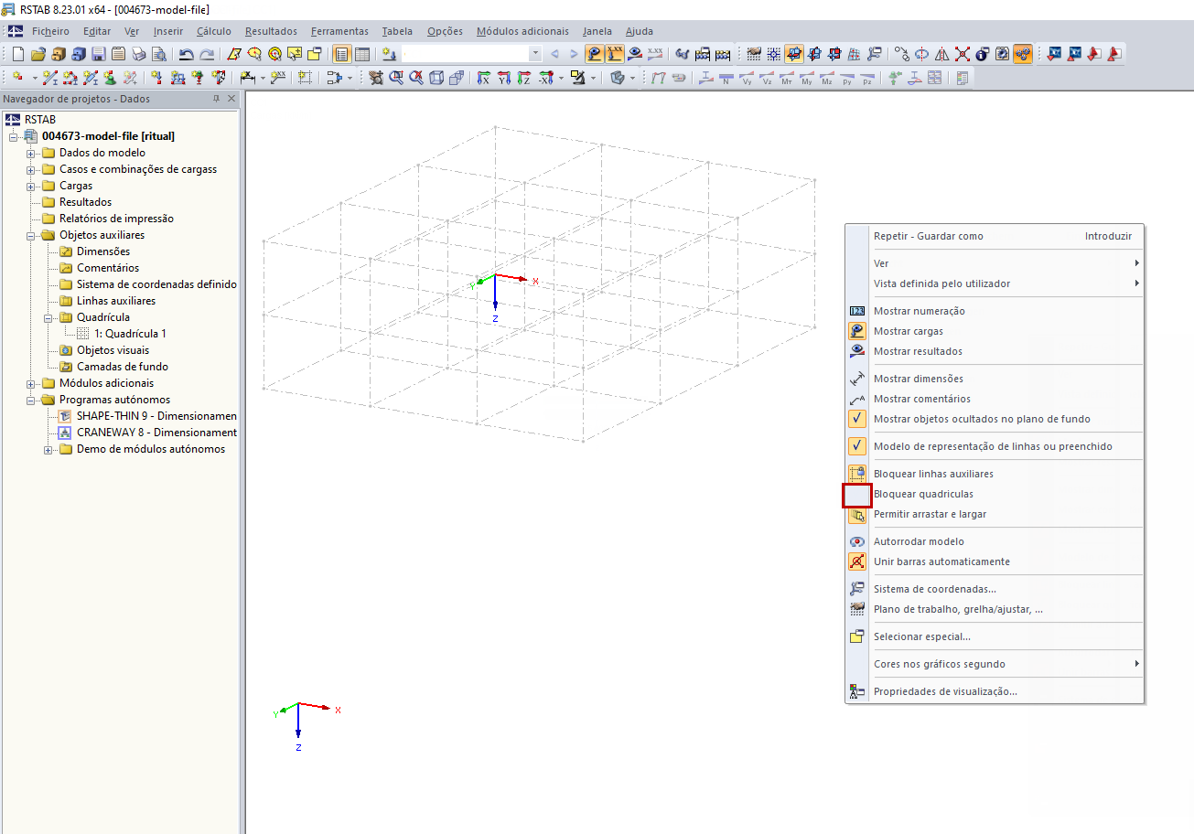1194x834 pixels.
Task: Go to next load case arrow
Action: click(x=574, y=54)
